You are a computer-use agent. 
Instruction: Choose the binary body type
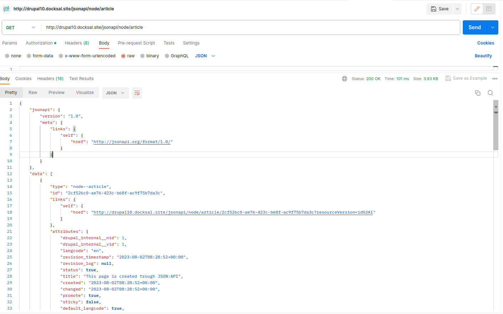[143, 56]
